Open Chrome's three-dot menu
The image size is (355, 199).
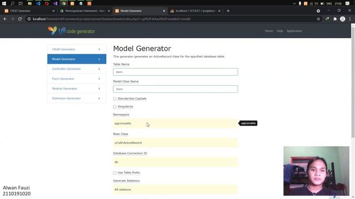(x=350, y=19)
